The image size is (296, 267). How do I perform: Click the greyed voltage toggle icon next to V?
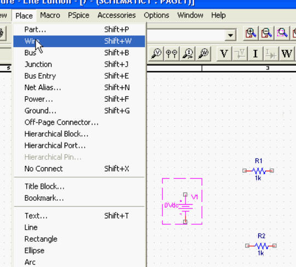click(x=240, y=54)
